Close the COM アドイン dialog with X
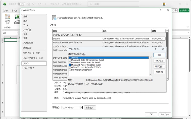This screenshot has height=119, width=191. (163, 49)
